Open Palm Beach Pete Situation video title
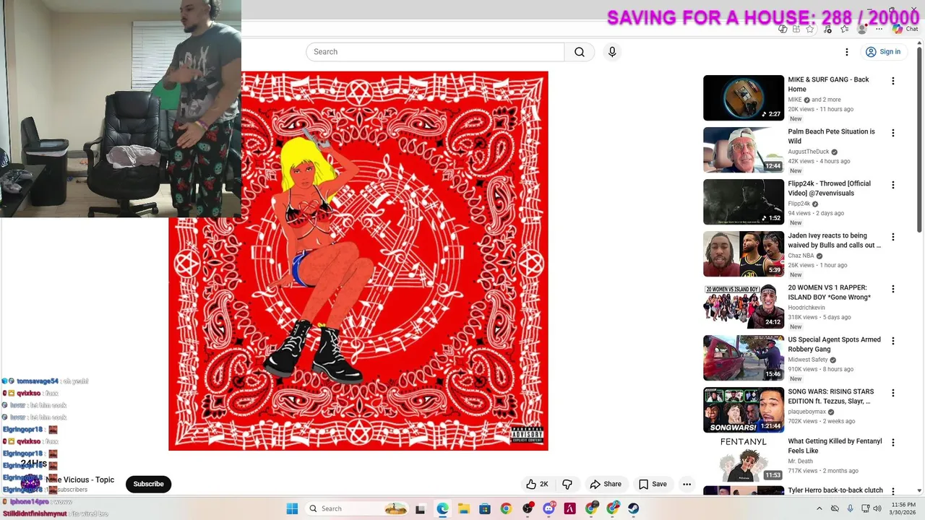 [x=831, y=136]
